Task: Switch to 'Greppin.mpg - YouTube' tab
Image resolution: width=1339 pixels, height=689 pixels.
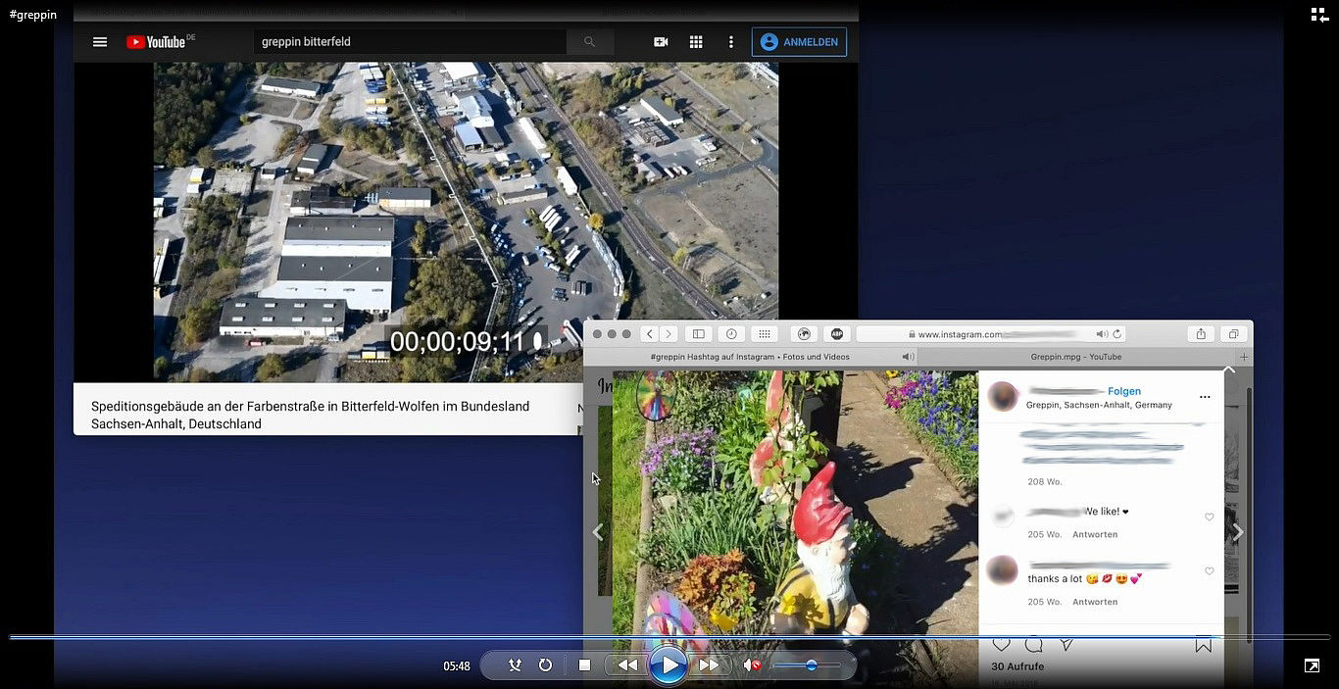Action: (x=1076, y=357)
